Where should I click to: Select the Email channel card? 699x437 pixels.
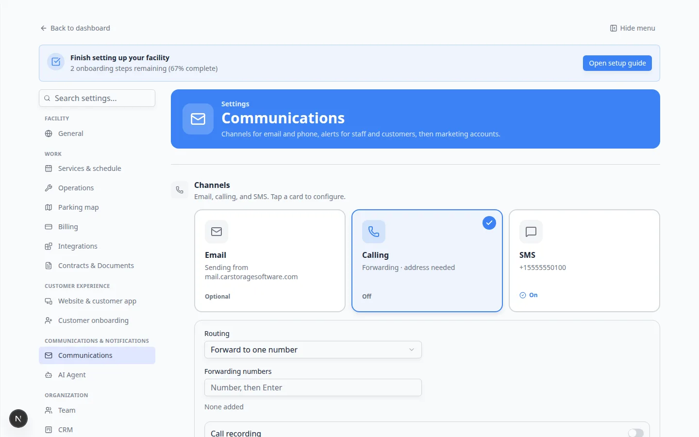(270, 261)
